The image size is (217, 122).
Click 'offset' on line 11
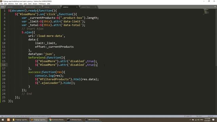[40, 47]
